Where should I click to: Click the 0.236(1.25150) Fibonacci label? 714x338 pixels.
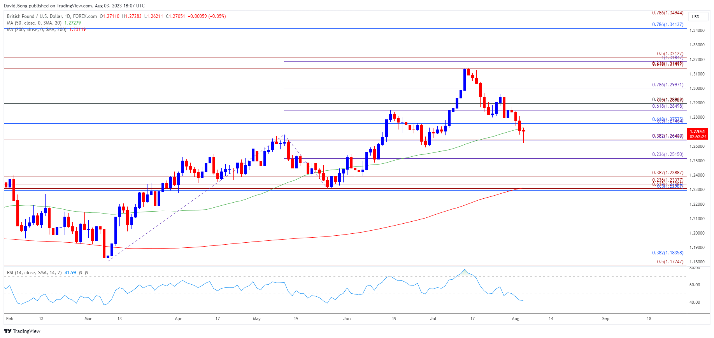[668, 154]
